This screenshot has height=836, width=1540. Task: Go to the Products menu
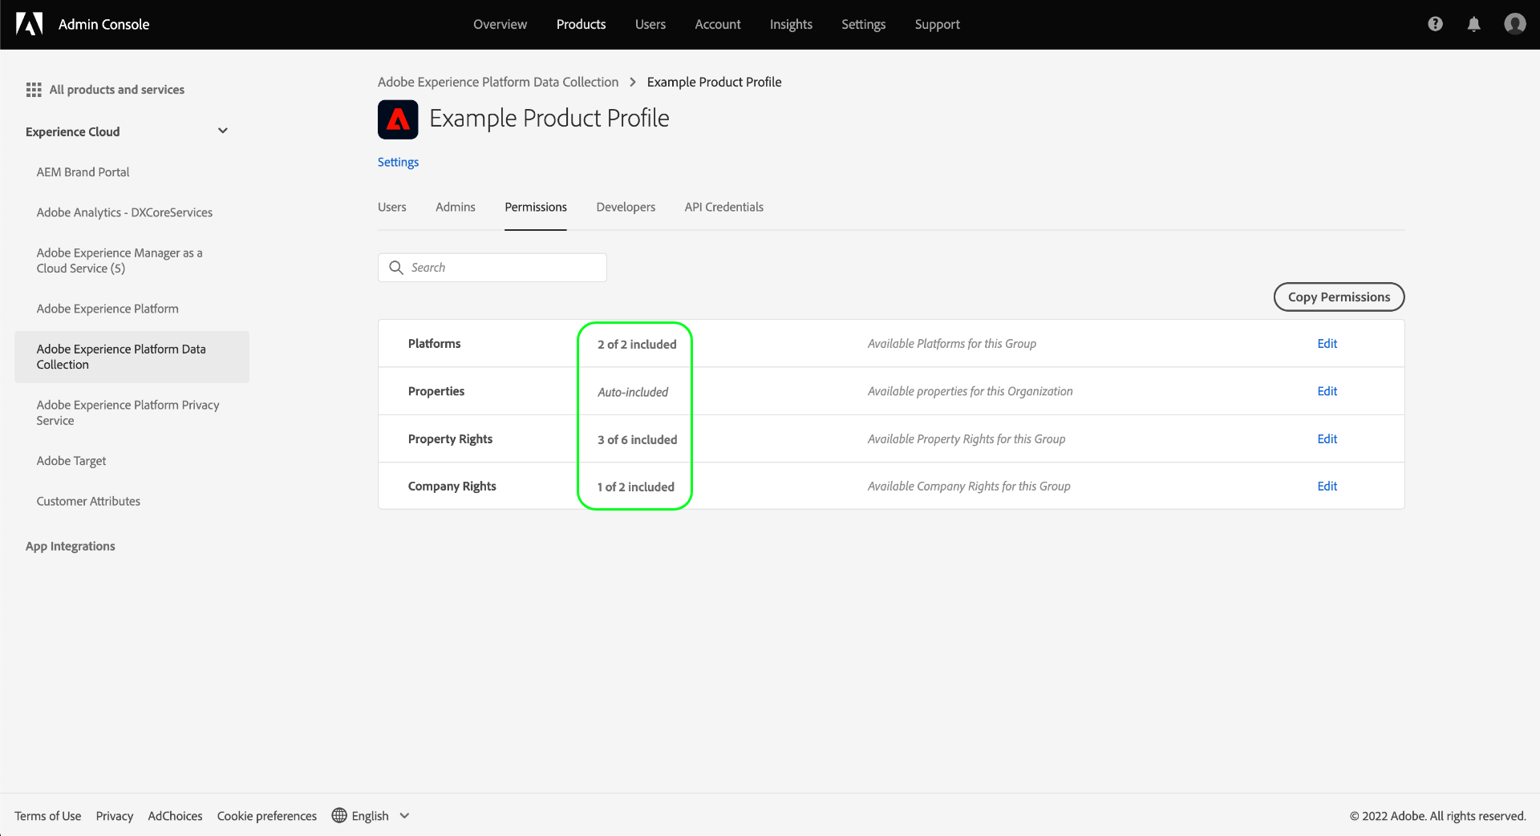point(581,24)
